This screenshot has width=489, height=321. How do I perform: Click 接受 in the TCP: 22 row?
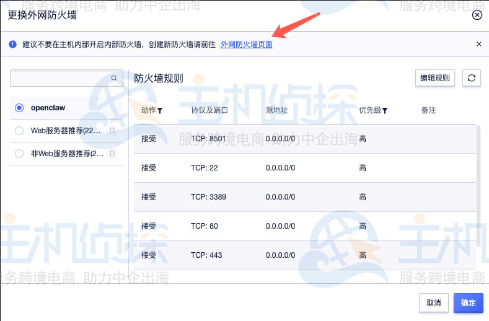click(x=149, y=168)
